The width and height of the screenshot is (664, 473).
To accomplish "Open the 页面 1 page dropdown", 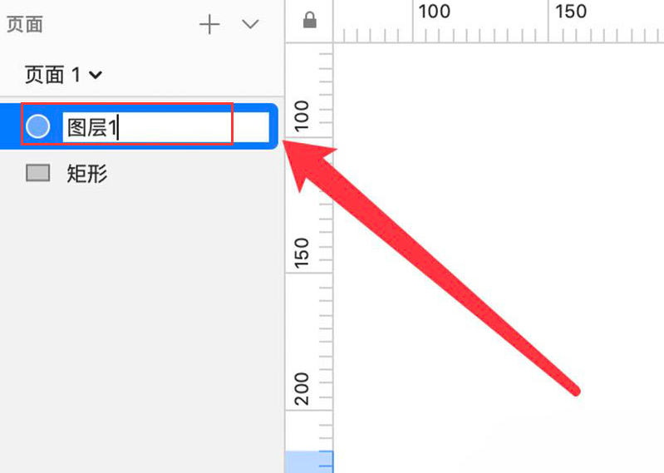I will tap(63, 75).
